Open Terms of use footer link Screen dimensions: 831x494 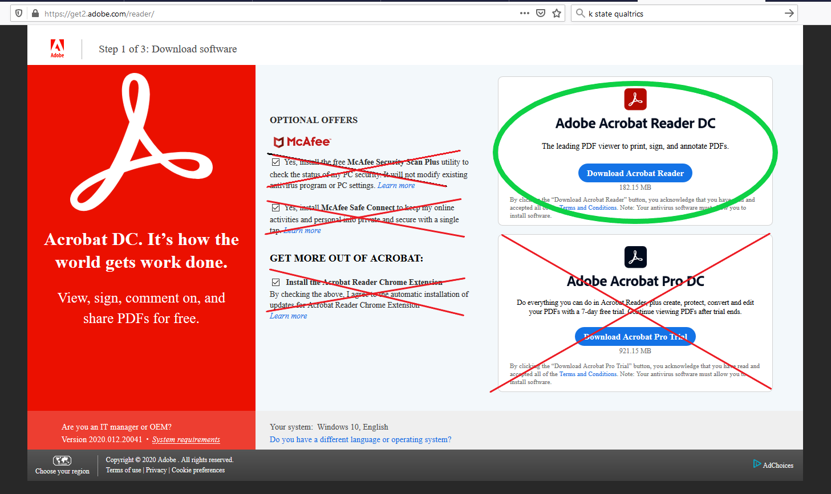click(x=123, y=470)
